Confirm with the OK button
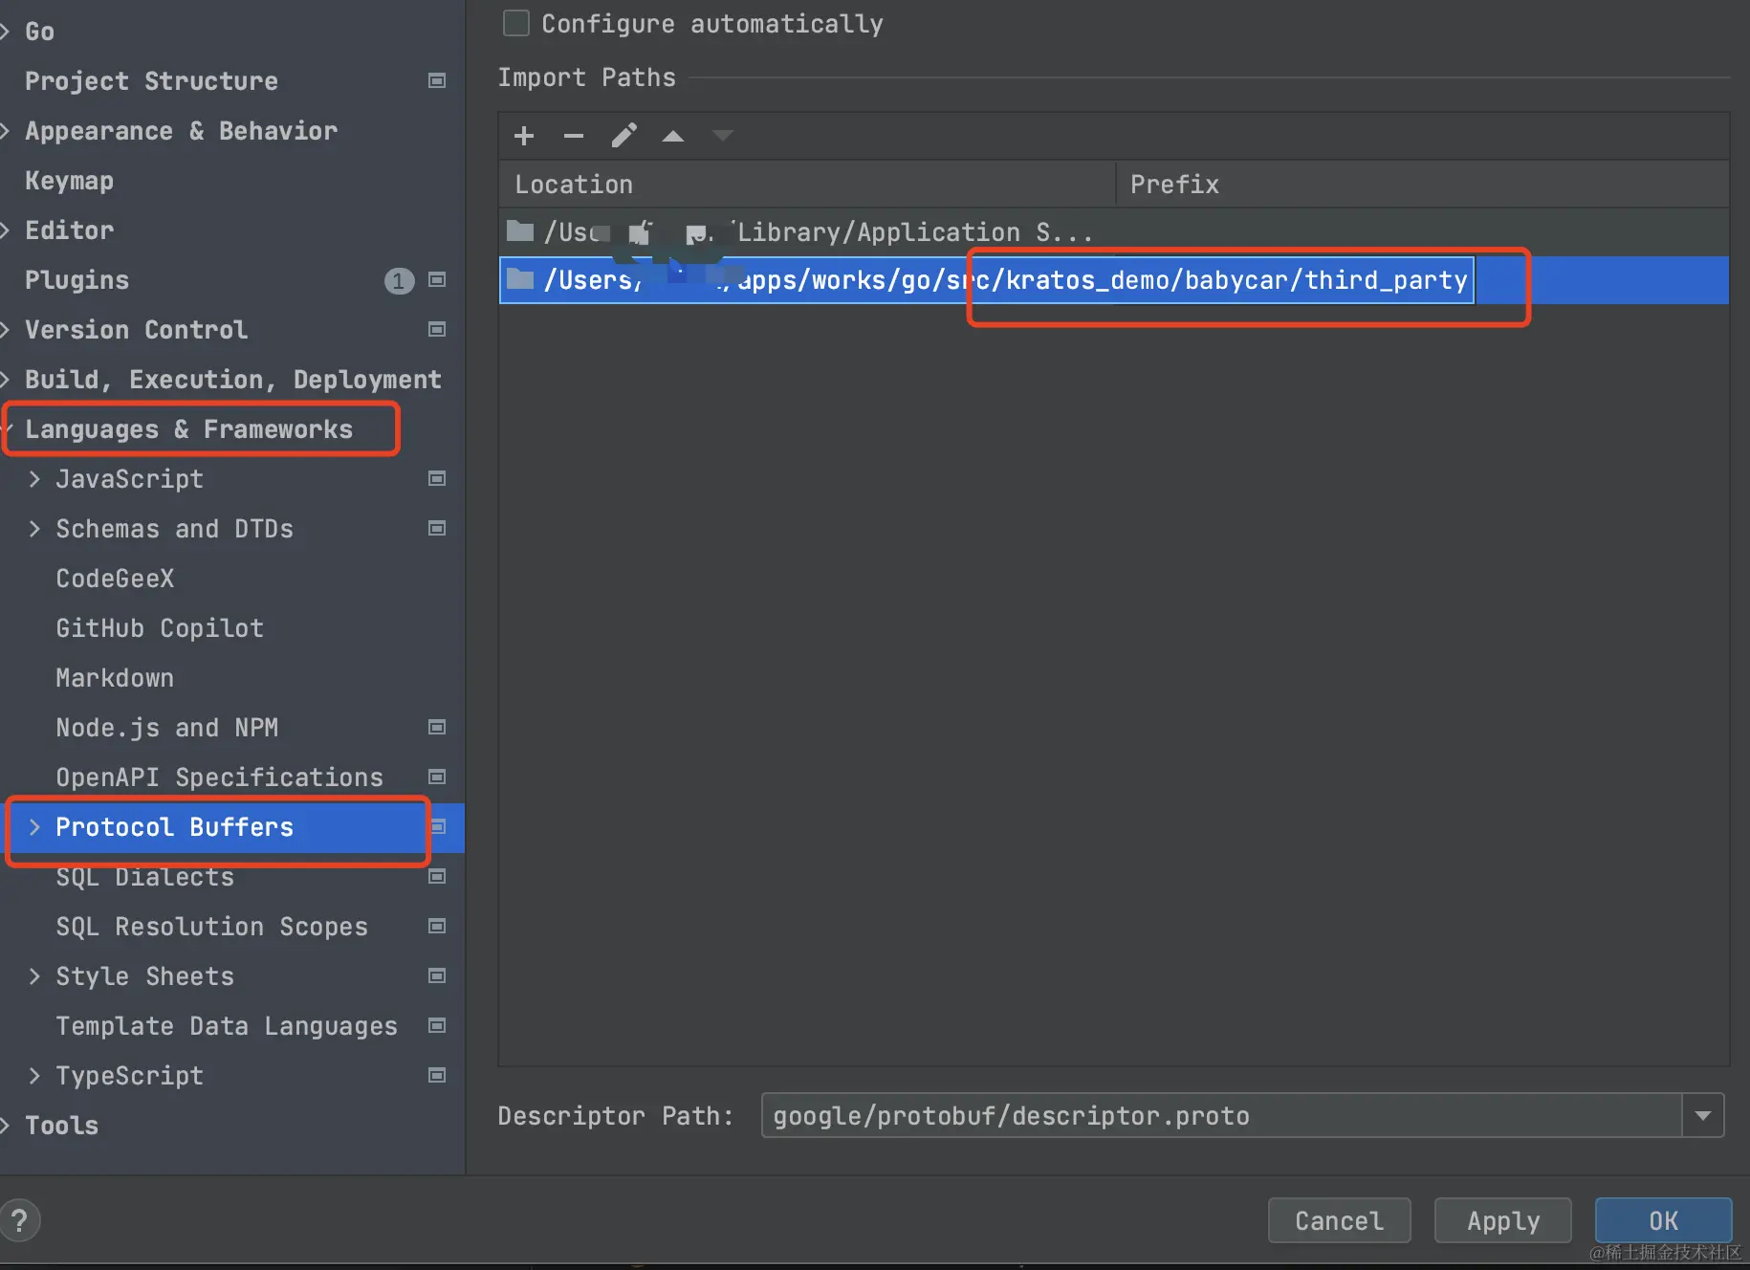This screenshot has width=1750, height=1270. coord(1663,1220)
